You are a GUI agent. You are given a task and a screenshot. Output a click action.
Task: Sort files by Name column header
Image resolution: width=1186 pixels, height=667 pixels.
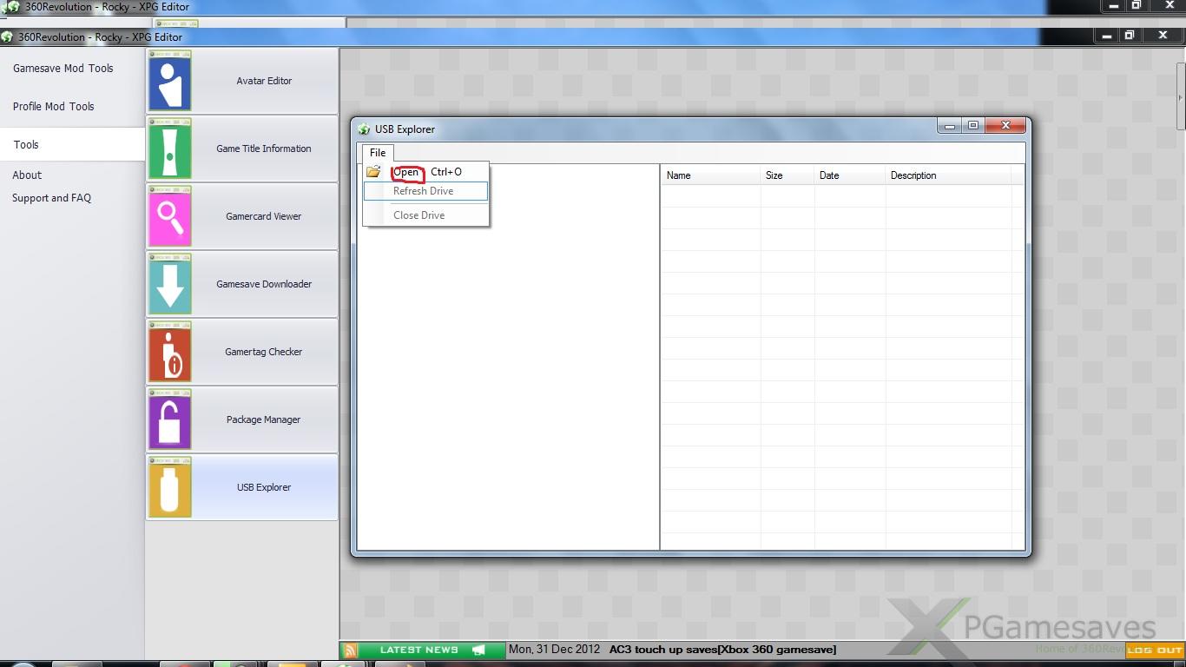coord(679,175)
